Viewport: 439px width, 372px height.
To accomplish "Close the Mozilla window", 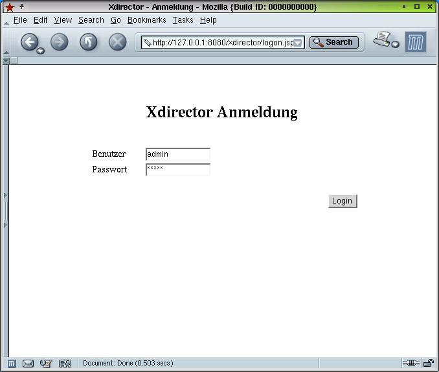I will [x=430, y=6].
